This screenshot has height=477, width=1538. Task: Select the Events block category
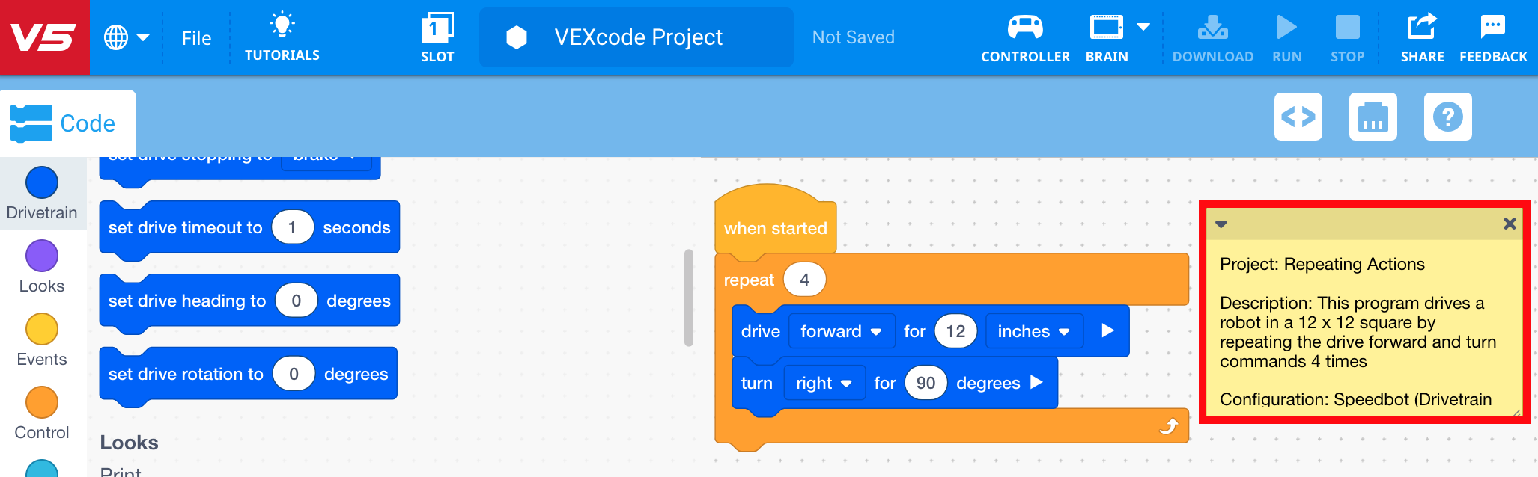pos(42,329)
